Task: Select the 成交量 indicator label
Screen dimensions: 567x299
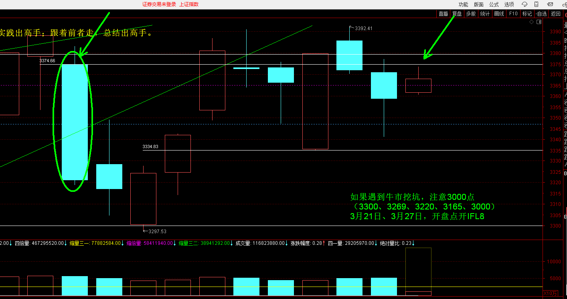Action: tap(261, 243)
